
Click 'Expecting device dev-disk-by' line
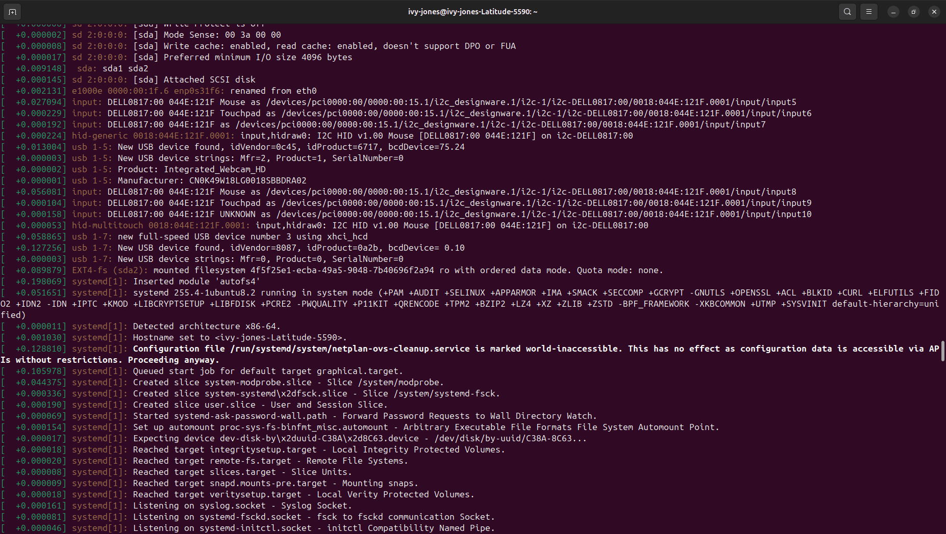pos(294,438)
